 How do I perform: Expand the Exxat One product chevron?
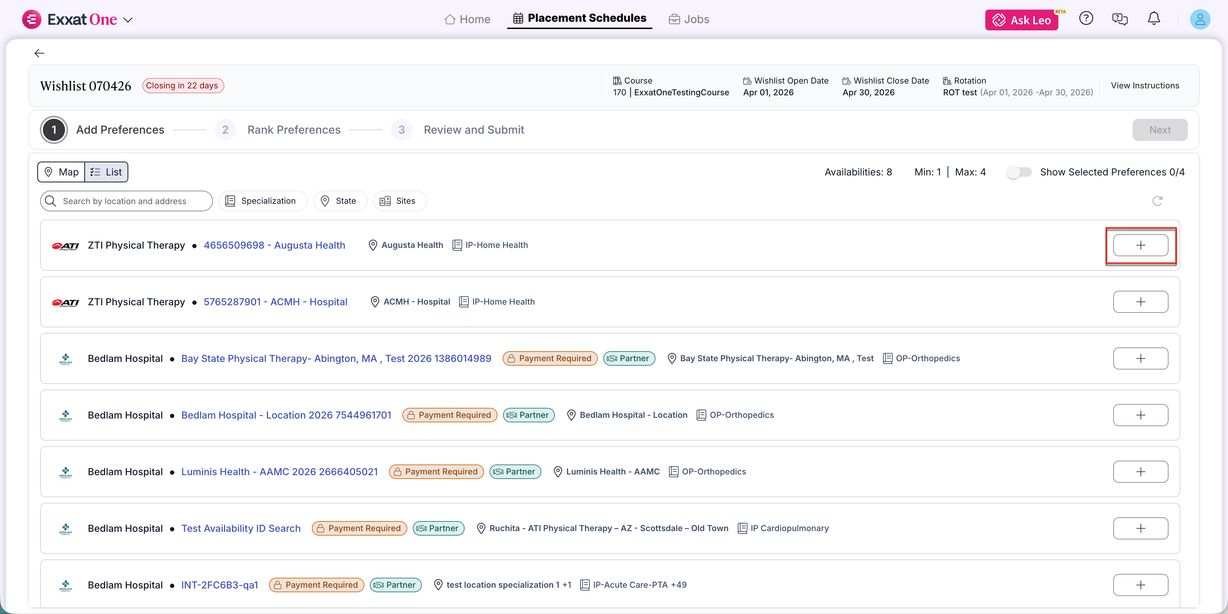pyautogui.click(x=128, y=20)
